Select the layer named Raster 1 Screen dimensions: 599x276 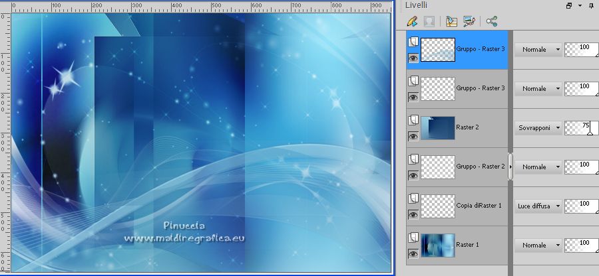(467, 244)
